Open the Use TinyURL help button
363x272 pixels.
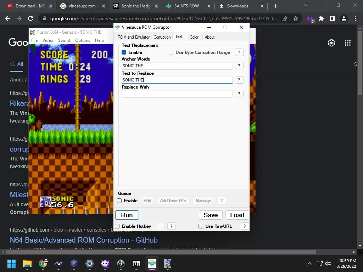point(245,226)
